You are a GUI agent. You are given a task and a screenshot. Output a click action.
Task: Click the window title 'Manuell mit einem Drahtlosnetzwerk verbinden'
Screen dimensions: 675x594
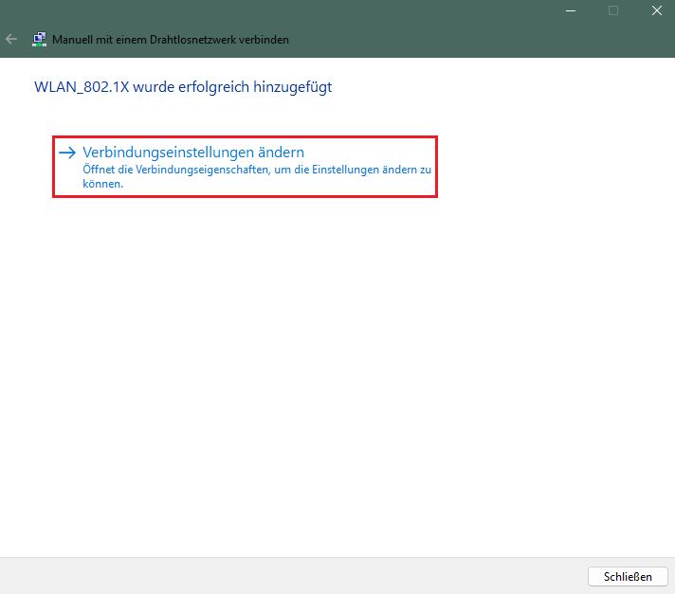tap(171, 40)
